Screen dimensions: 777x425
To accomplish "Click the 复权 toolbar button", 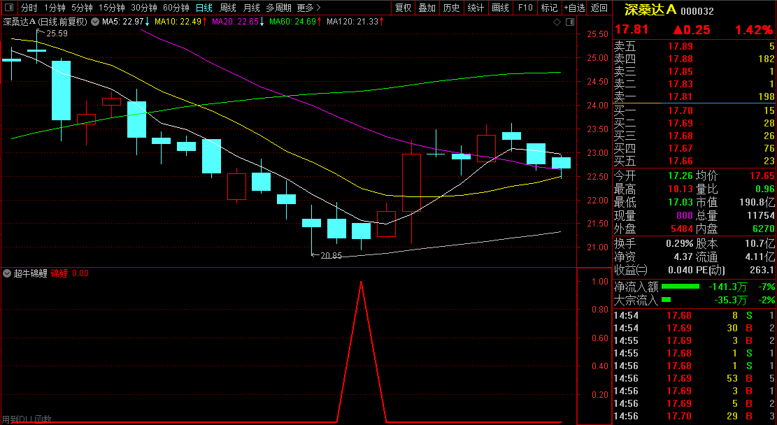I will coord(404,8).
